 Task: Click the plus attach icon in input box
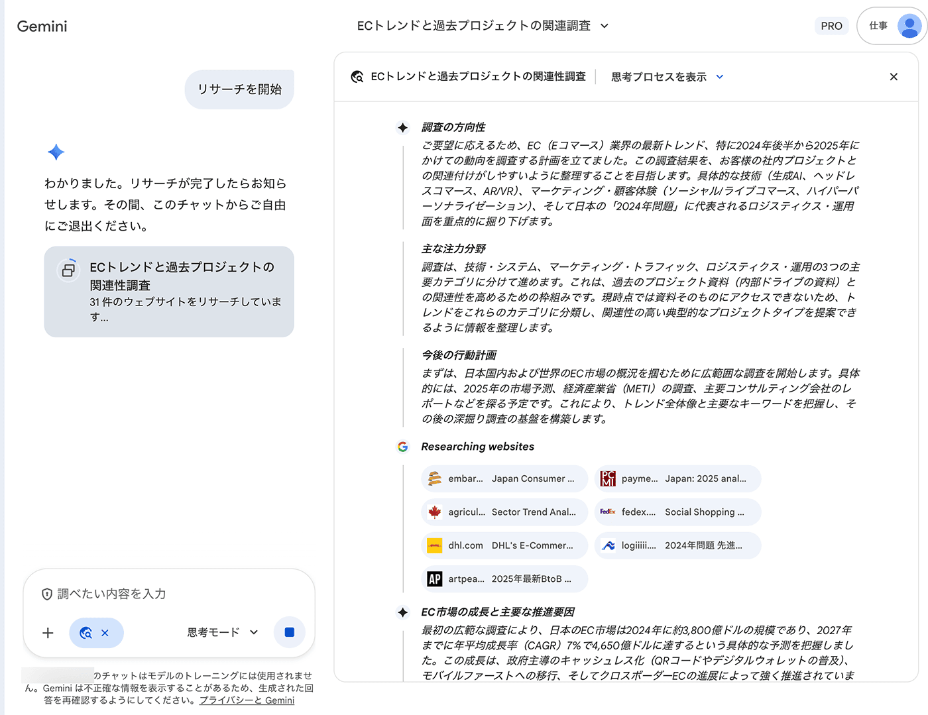pos(48,633)
